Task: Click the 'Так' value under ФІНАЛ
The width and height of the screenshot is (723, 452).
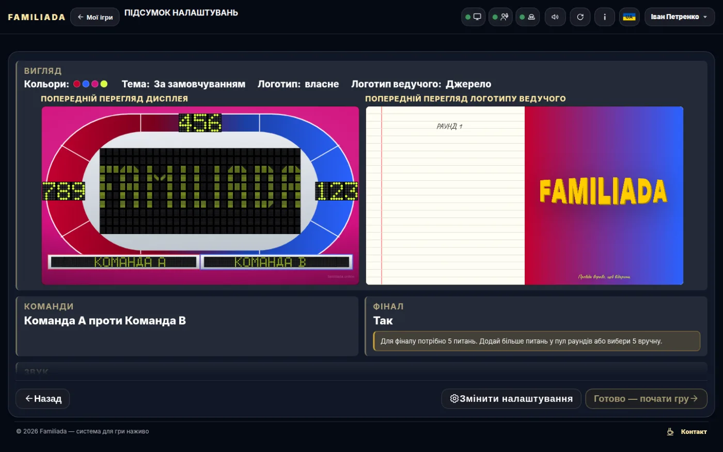Action: (x=383, y=321)
